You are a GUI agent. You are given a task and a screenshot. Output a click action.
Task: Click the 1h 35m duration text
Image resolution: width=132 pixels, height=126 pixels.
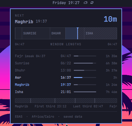[111, 56]
